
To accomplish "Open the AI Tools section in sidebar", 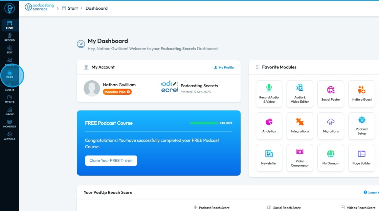I will click(x=10, y=136).
